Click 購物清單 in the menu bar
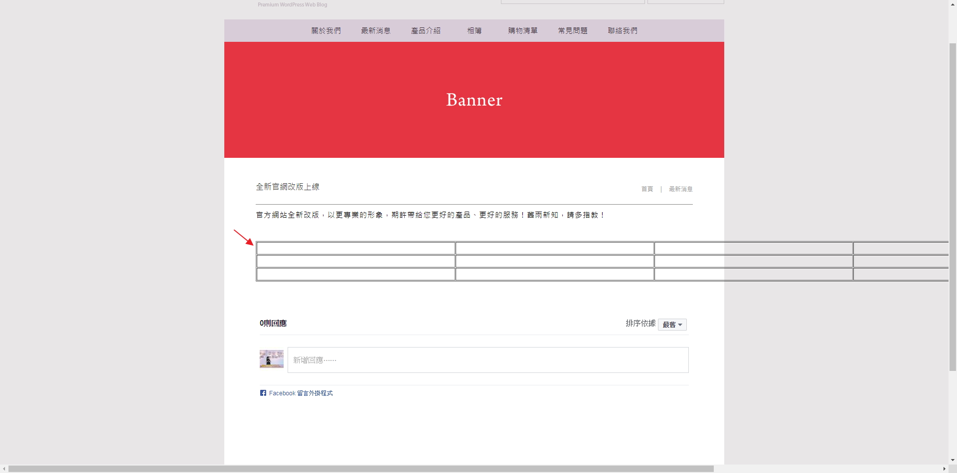Screen dimensions: 957x473 [522, 31]
